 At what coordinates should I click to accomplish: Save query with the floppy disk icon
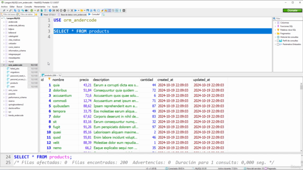click(x=88, y=10)
